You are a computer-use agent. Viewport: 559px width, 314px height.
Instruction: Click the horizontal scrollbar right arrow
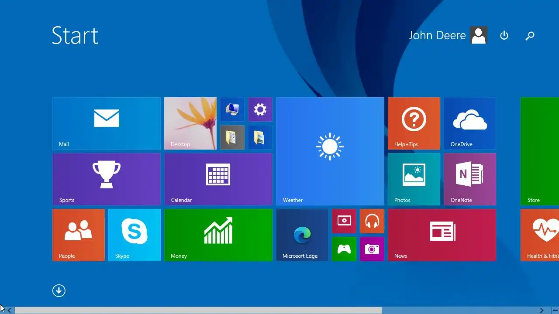pos(542,311)
